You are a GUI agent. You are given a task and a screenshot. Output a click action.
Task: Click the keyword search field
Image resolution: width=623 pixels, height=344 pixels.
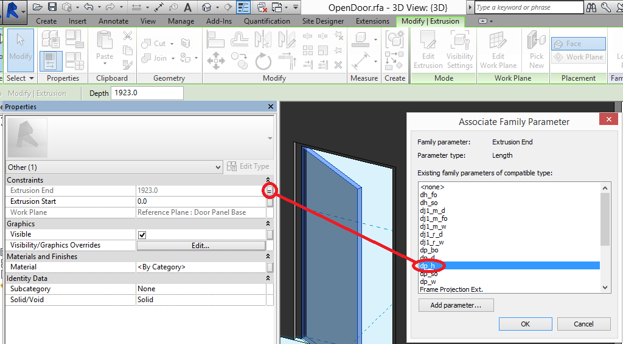click(529, 7)
